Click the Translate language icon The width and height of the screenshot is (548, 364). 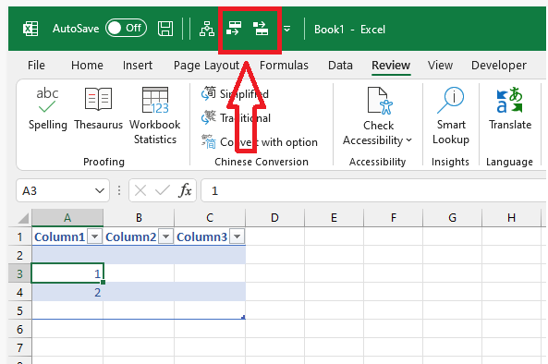pos(510,109)
